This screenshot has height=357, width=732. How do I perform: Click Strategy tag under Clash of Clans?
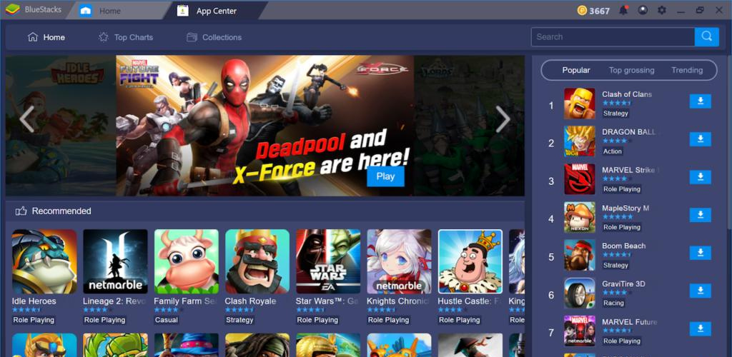(615, 114)
